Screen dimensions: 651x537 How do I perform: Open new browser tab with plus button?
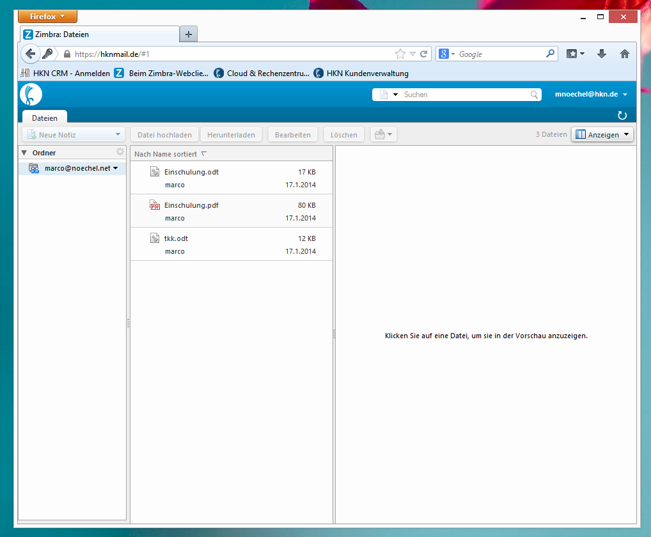point(189,35)
